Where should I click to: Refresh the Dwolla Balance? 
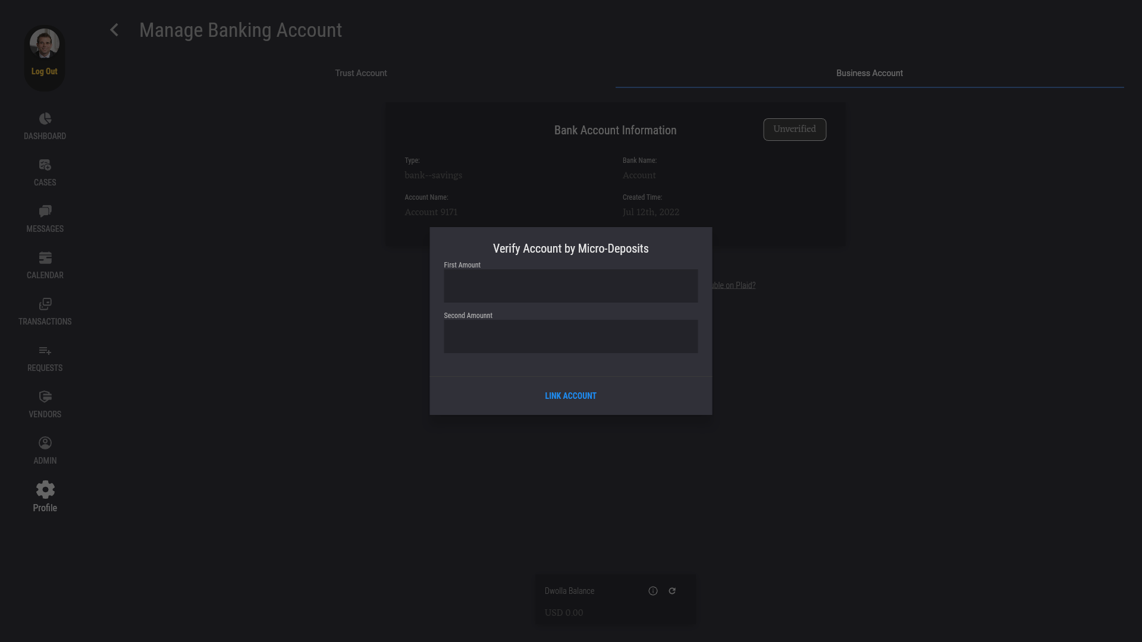(x=672, y=591)
